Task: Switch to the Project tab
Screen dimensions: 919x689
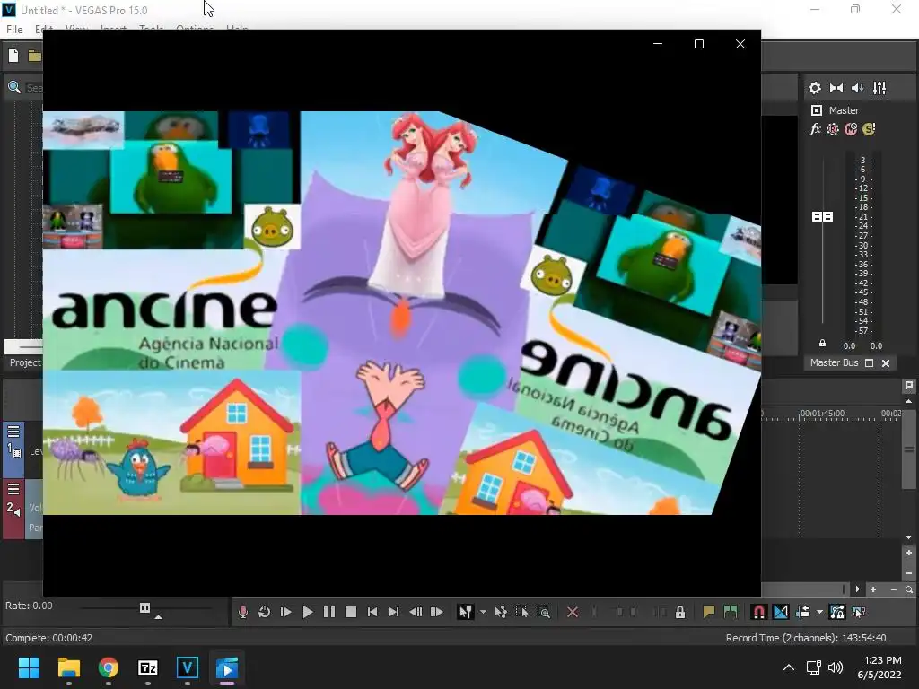Action: coord(25,362)
